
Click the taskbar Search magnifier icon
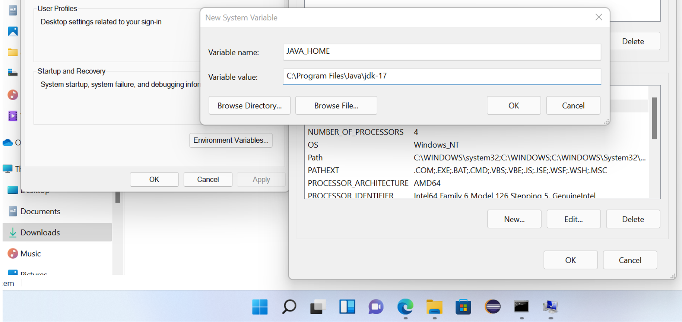tap(289, 307)
